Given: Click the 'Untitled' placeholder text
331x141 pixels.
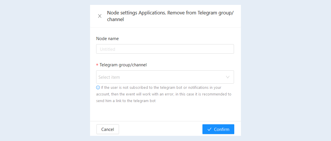Looking at the screenshot, I should (107, 49).
